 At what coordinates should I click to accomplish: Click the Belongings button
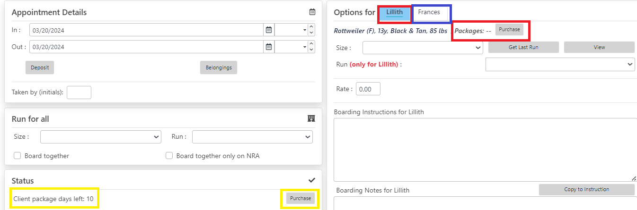coord(219,67)
